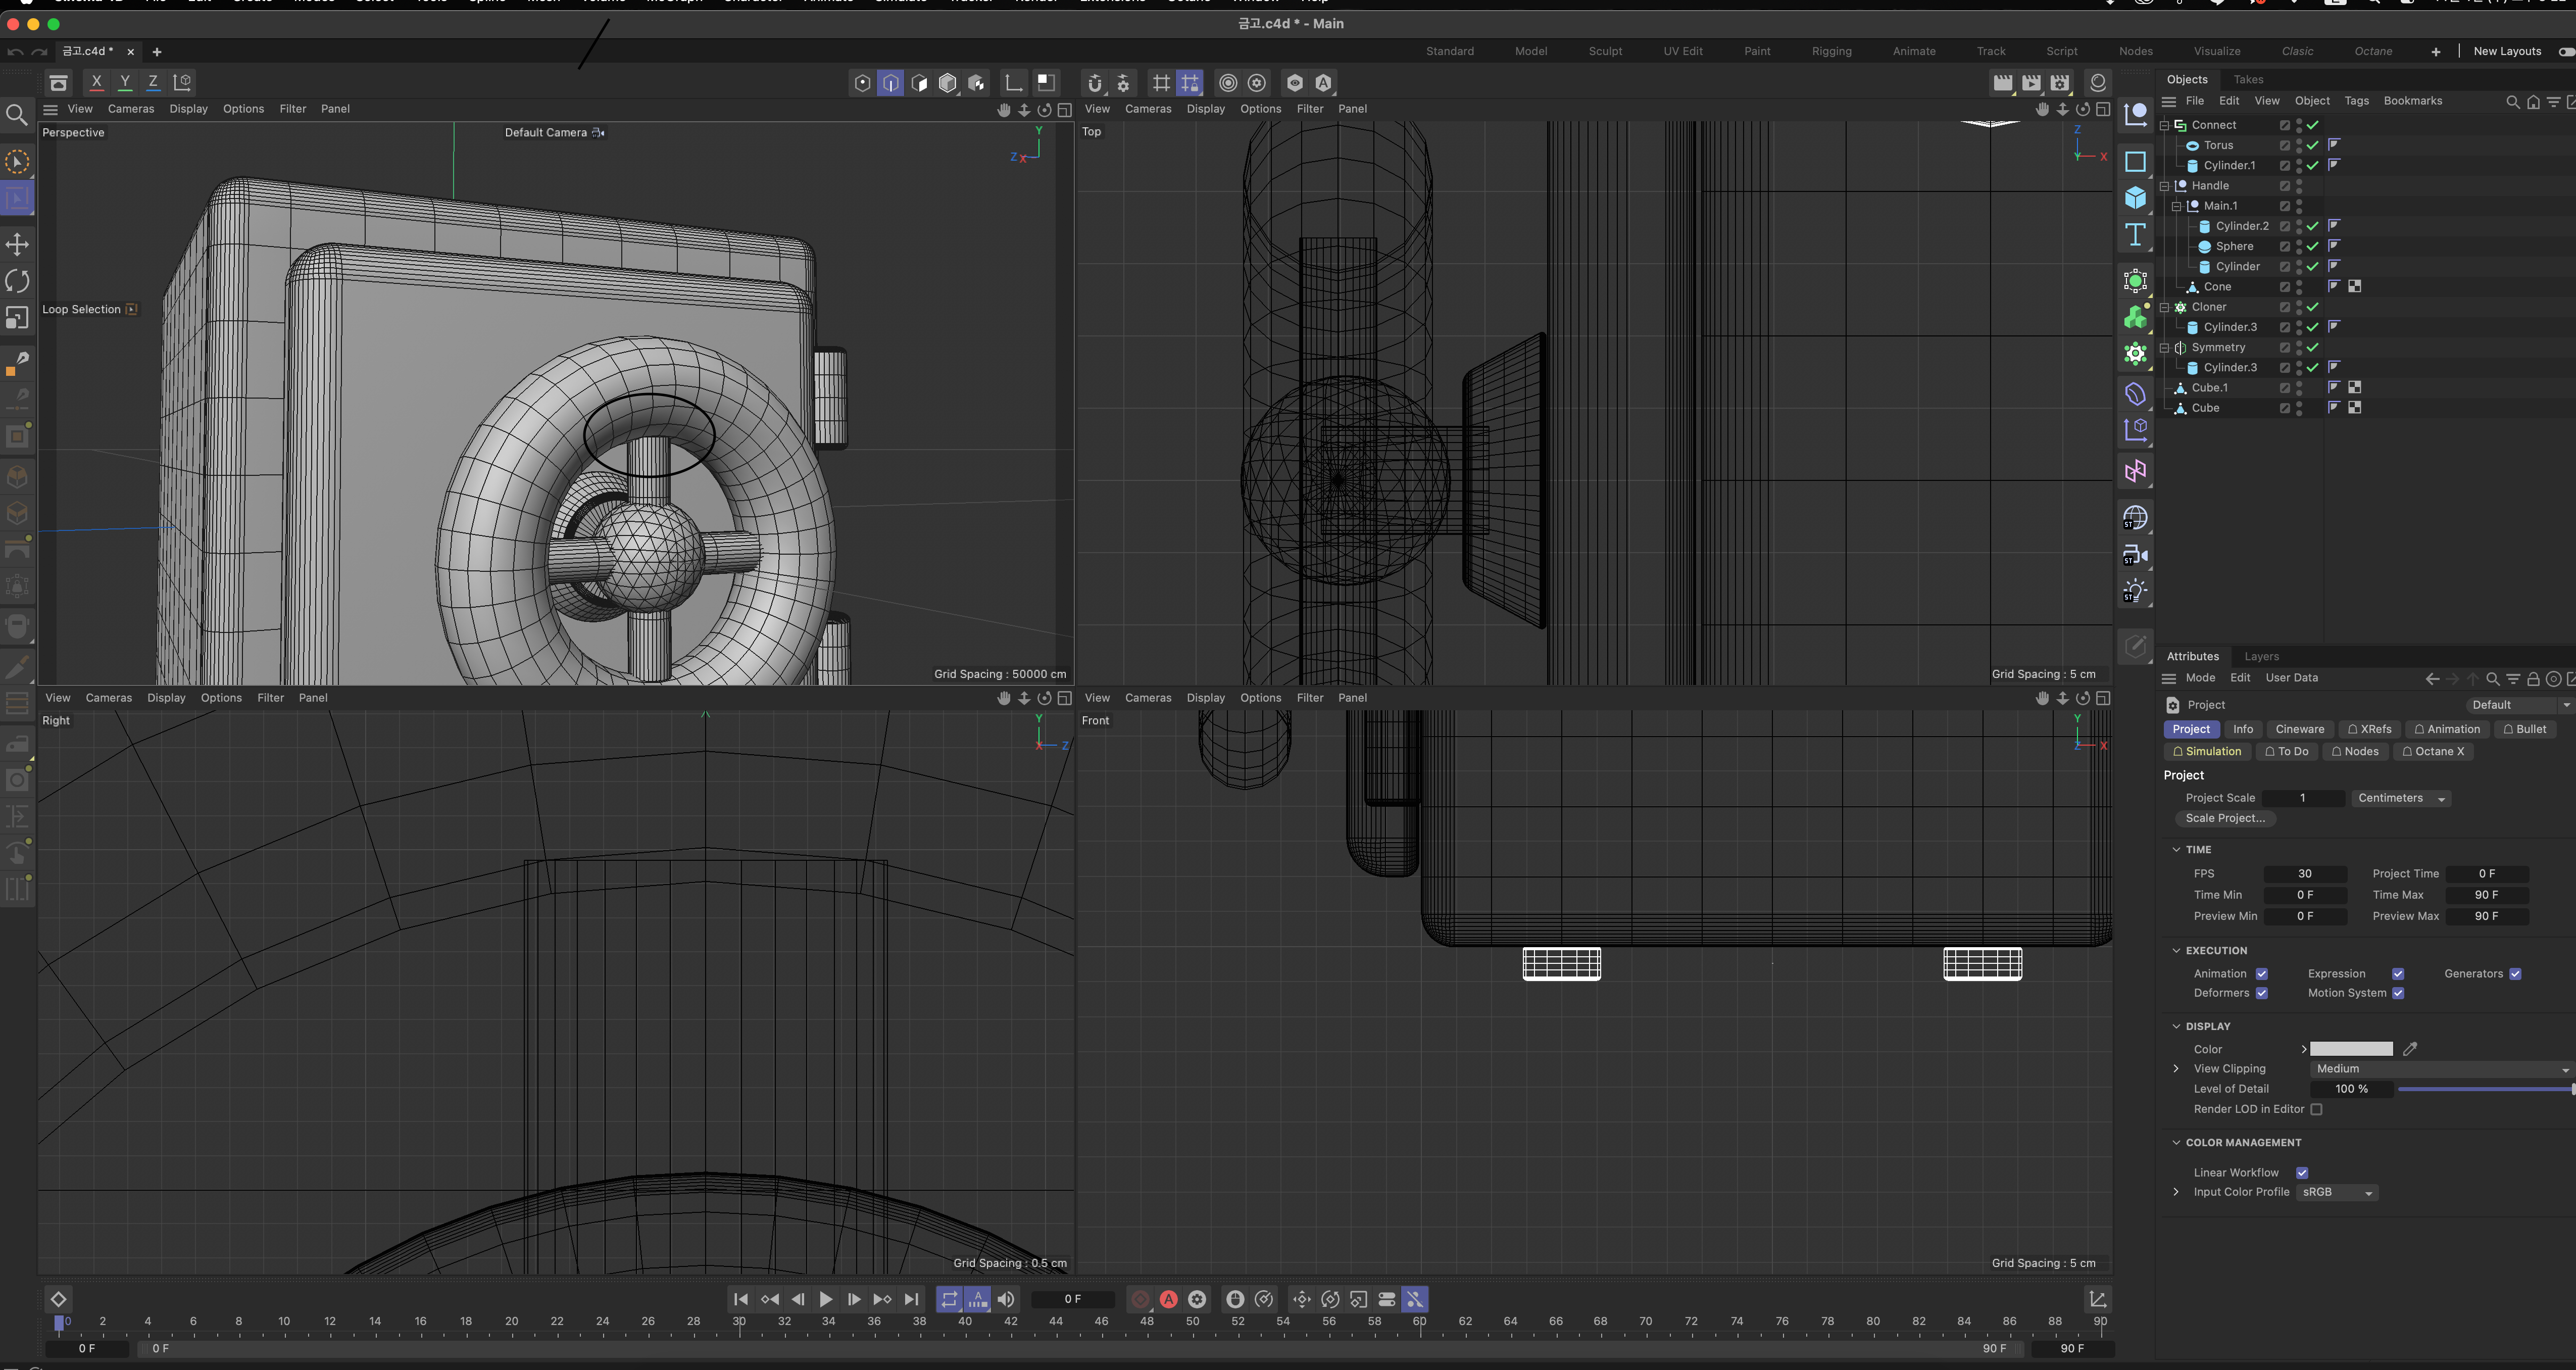This screenshot has width=2576, height=1370.
Task: Open the Centimeters unit dropdown
Action: point(2400,798)
